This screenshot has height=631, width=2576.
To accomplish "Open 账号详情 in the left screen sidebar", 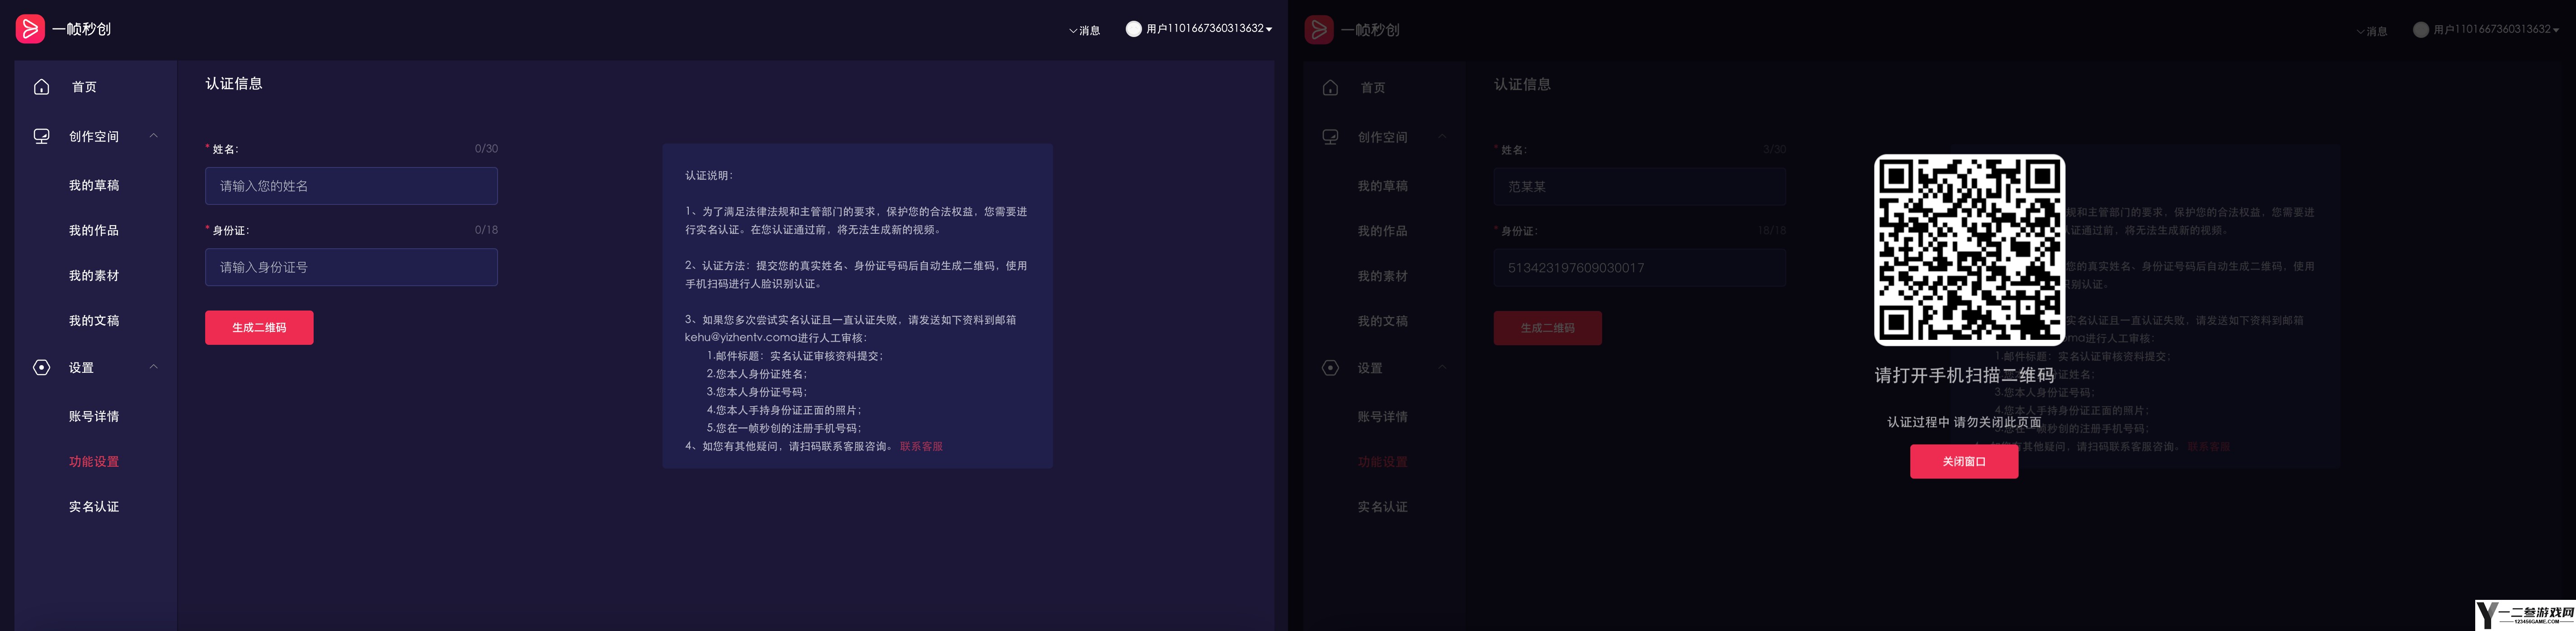I will tap(94, 416).
